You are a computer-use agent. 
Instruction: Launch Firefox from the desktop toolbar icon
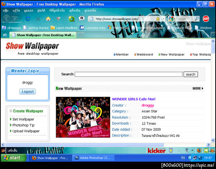pos(199,150)
